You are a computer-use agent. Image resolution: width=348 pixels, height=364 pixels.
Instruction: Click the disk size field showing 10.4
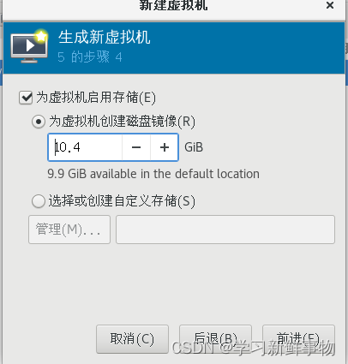[x=85, y=147]
